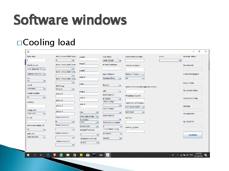Open the 'Glass with no Sha...' dropdown
Viewport: 229px width, 171px height.
89,117
